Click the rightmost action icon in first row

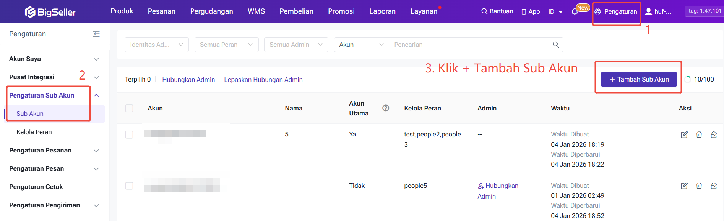tap(713, 135)
